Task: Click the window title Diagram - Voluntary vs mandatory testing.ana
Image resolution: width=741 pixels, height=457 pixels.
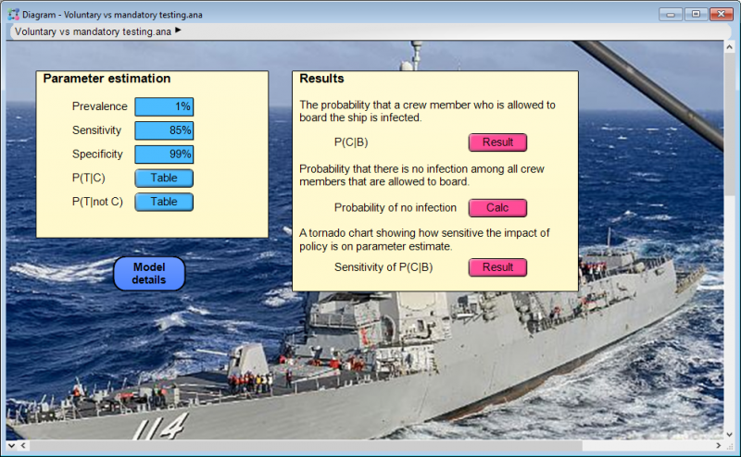Action: pyautogui.click(x=112, y=15)
